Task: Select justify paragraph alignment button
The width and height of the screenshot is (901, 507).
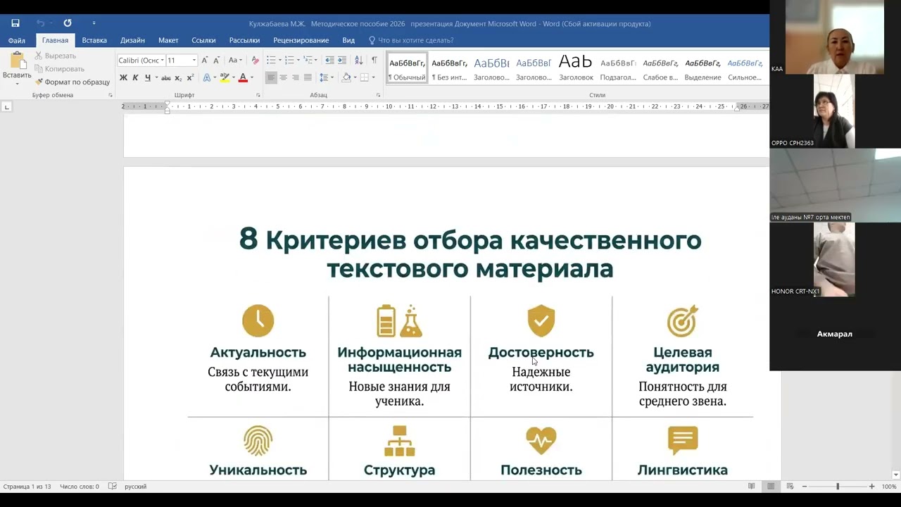Action: point(308,77)
